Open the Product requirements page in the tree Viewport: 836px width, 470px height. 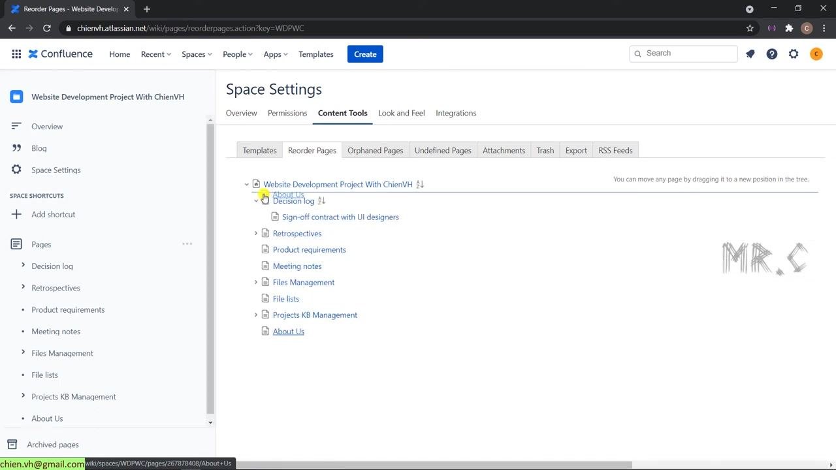[310, 249]
